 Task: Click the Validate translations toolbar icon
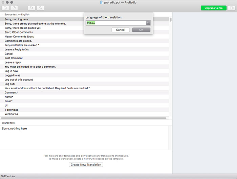point(6,8)
